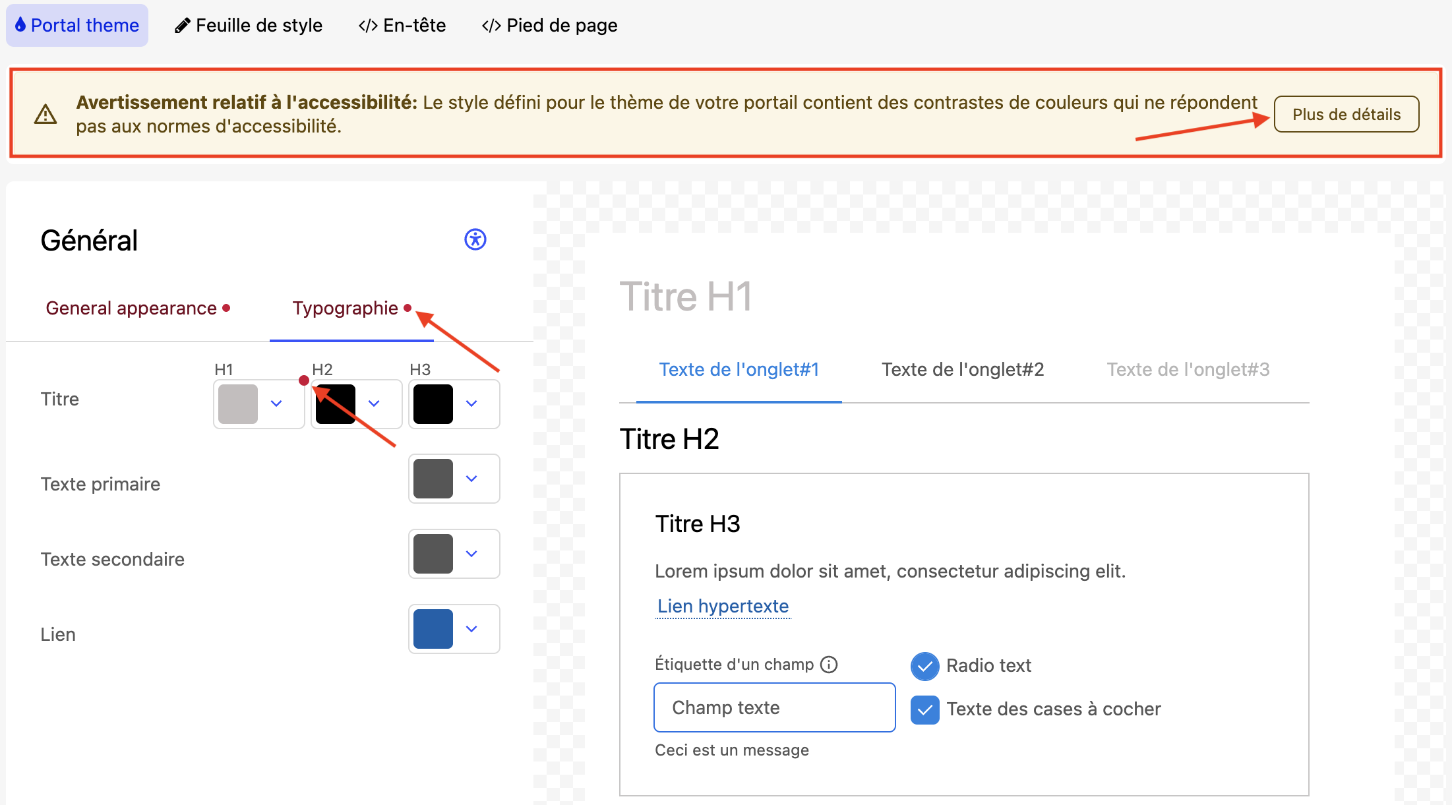
Task: Click the red error dot above H2 swatch
Action: (304, 380)
